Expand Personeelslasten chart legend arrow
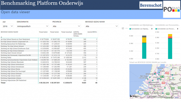 (178, 29)
